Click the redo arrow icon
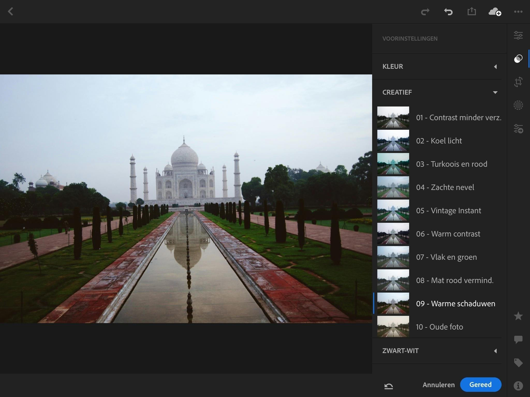530x397 pixels. (425, 12)
